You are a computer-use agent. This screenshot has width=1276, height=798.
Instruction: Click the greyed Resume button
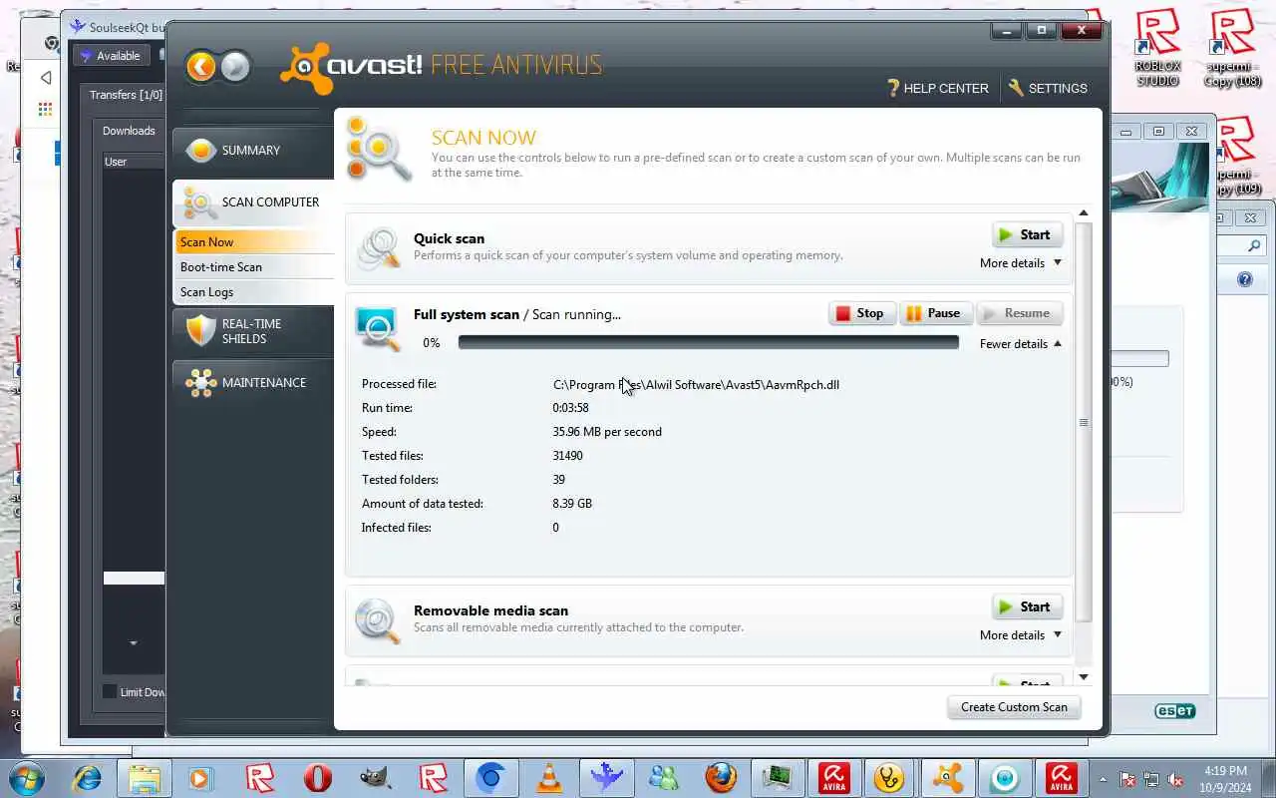pos(1019,313)
